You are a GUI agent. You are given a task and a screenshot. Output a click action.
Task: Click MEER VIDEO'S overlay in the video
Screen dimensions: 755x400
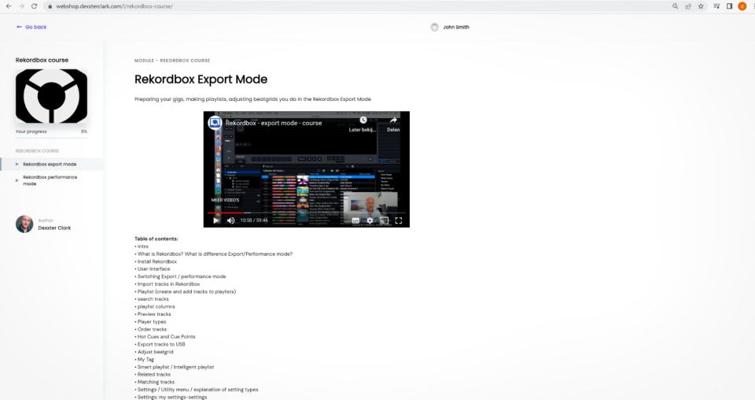(225, 200)
